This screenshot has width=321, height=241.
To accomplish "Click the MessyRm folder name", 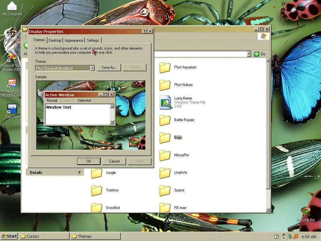I will tap(182, 155).
